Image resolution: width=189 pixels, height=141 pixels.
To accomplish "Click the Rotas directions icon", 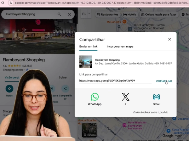I will 9,89.
